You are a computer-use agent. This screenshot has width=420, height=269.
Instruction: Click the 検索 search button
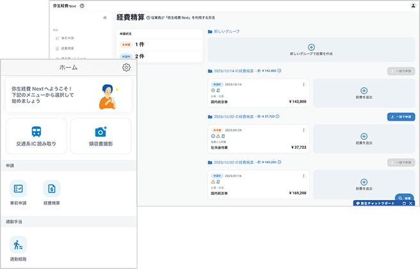tap(405, 198)
